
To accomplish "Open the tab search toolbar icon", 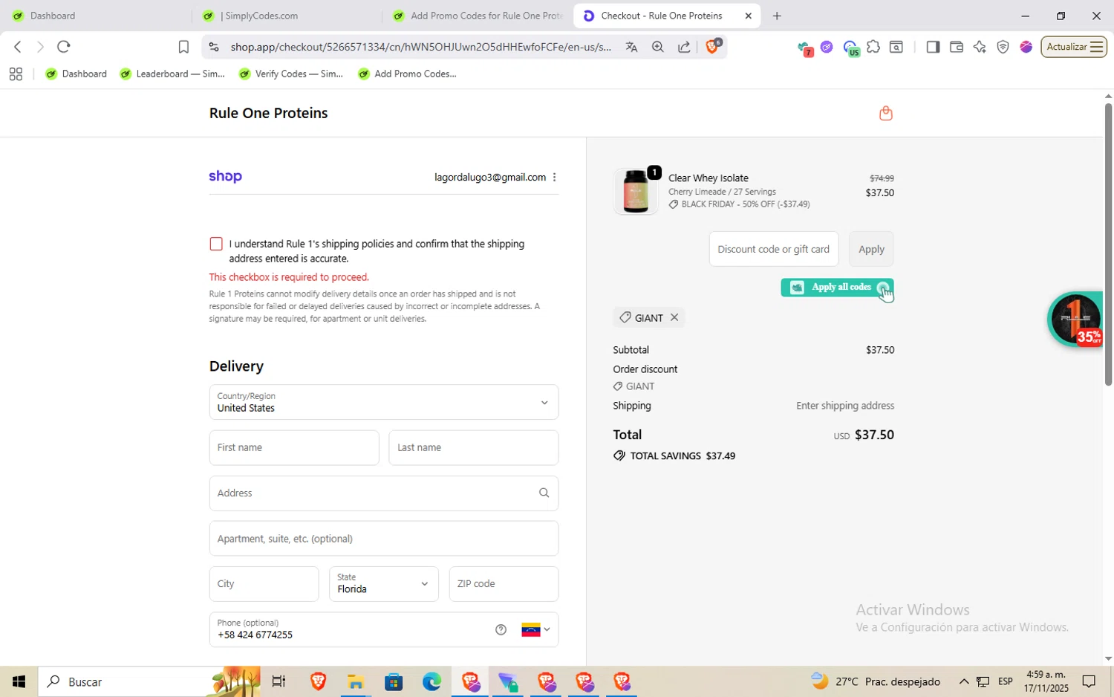I will pyautogui.click(x=896, y=47).
